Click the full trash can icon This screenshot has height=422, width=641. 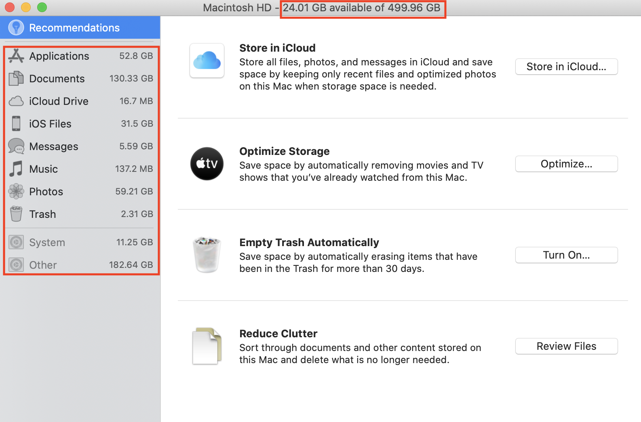pyautogui.click(x=207, y=255)
